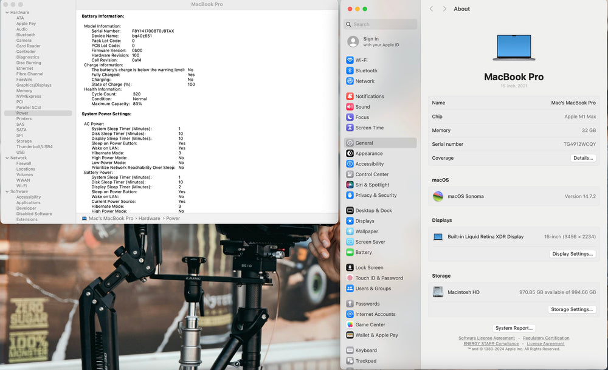
Task: Select Disabled Software in Software tree
Action: click(34, 214)
